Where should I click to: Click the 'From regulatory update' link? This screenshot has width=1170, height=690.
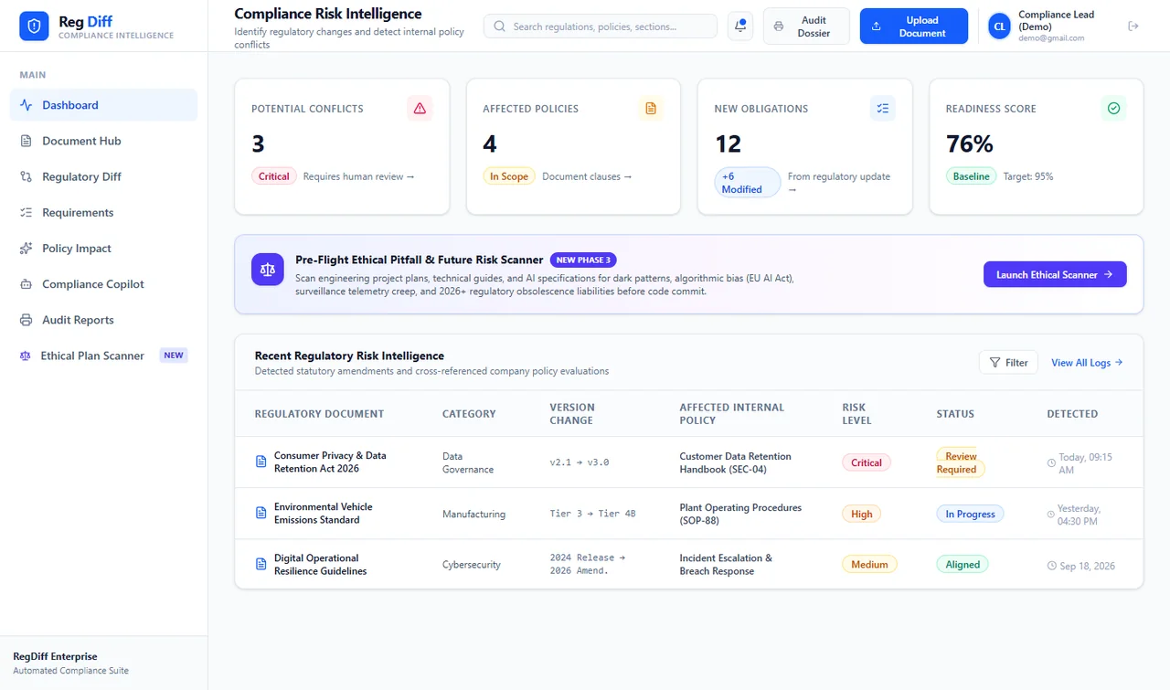point(839,183)
